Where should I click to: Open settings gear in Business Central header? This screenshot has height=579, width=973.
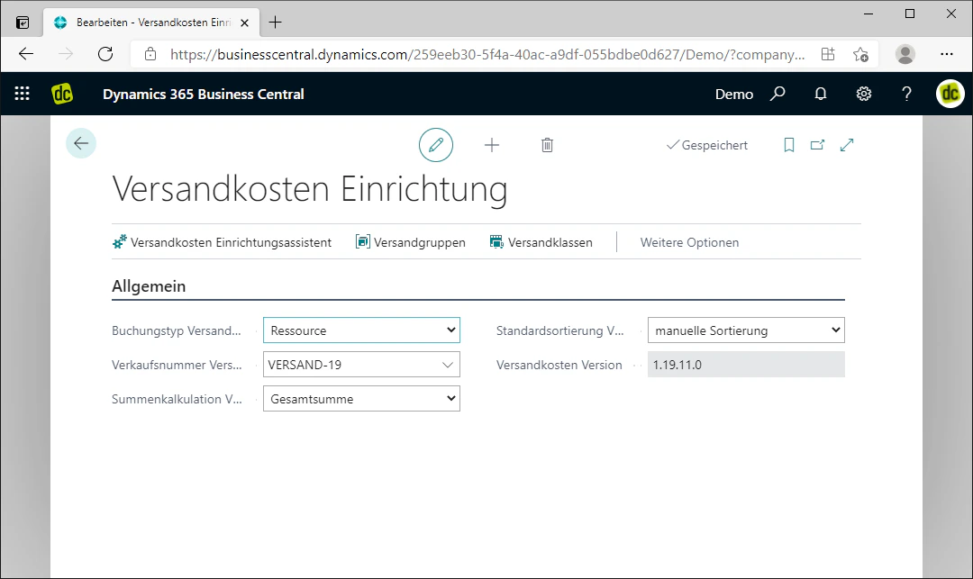[864, 94]
